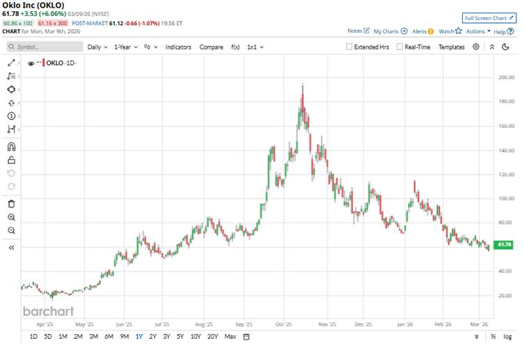The image size is (524, 350).
Task: Click the red OKLO color bar
Action: click(x=43, y=63)
